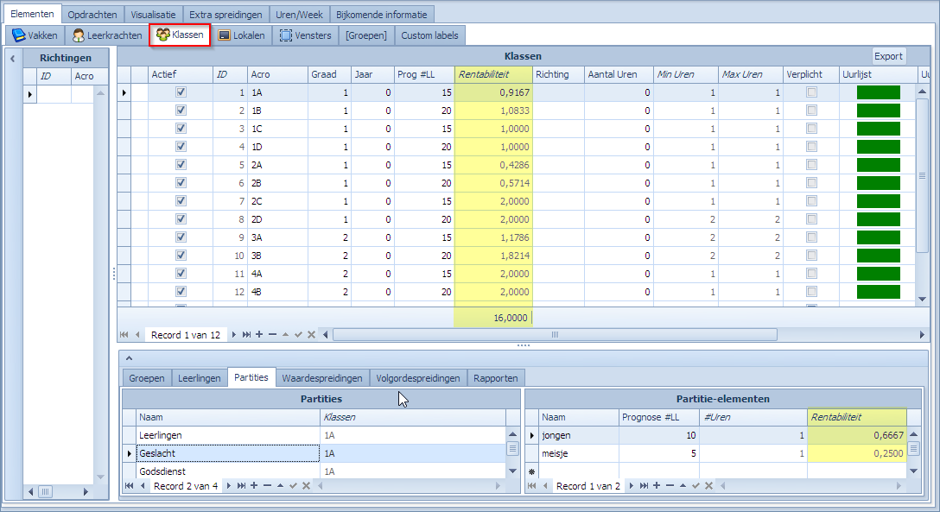Sort Klassen grid by Prog #LL column
Viewport: 940px width, 512px height.
(x=424, y=74)
